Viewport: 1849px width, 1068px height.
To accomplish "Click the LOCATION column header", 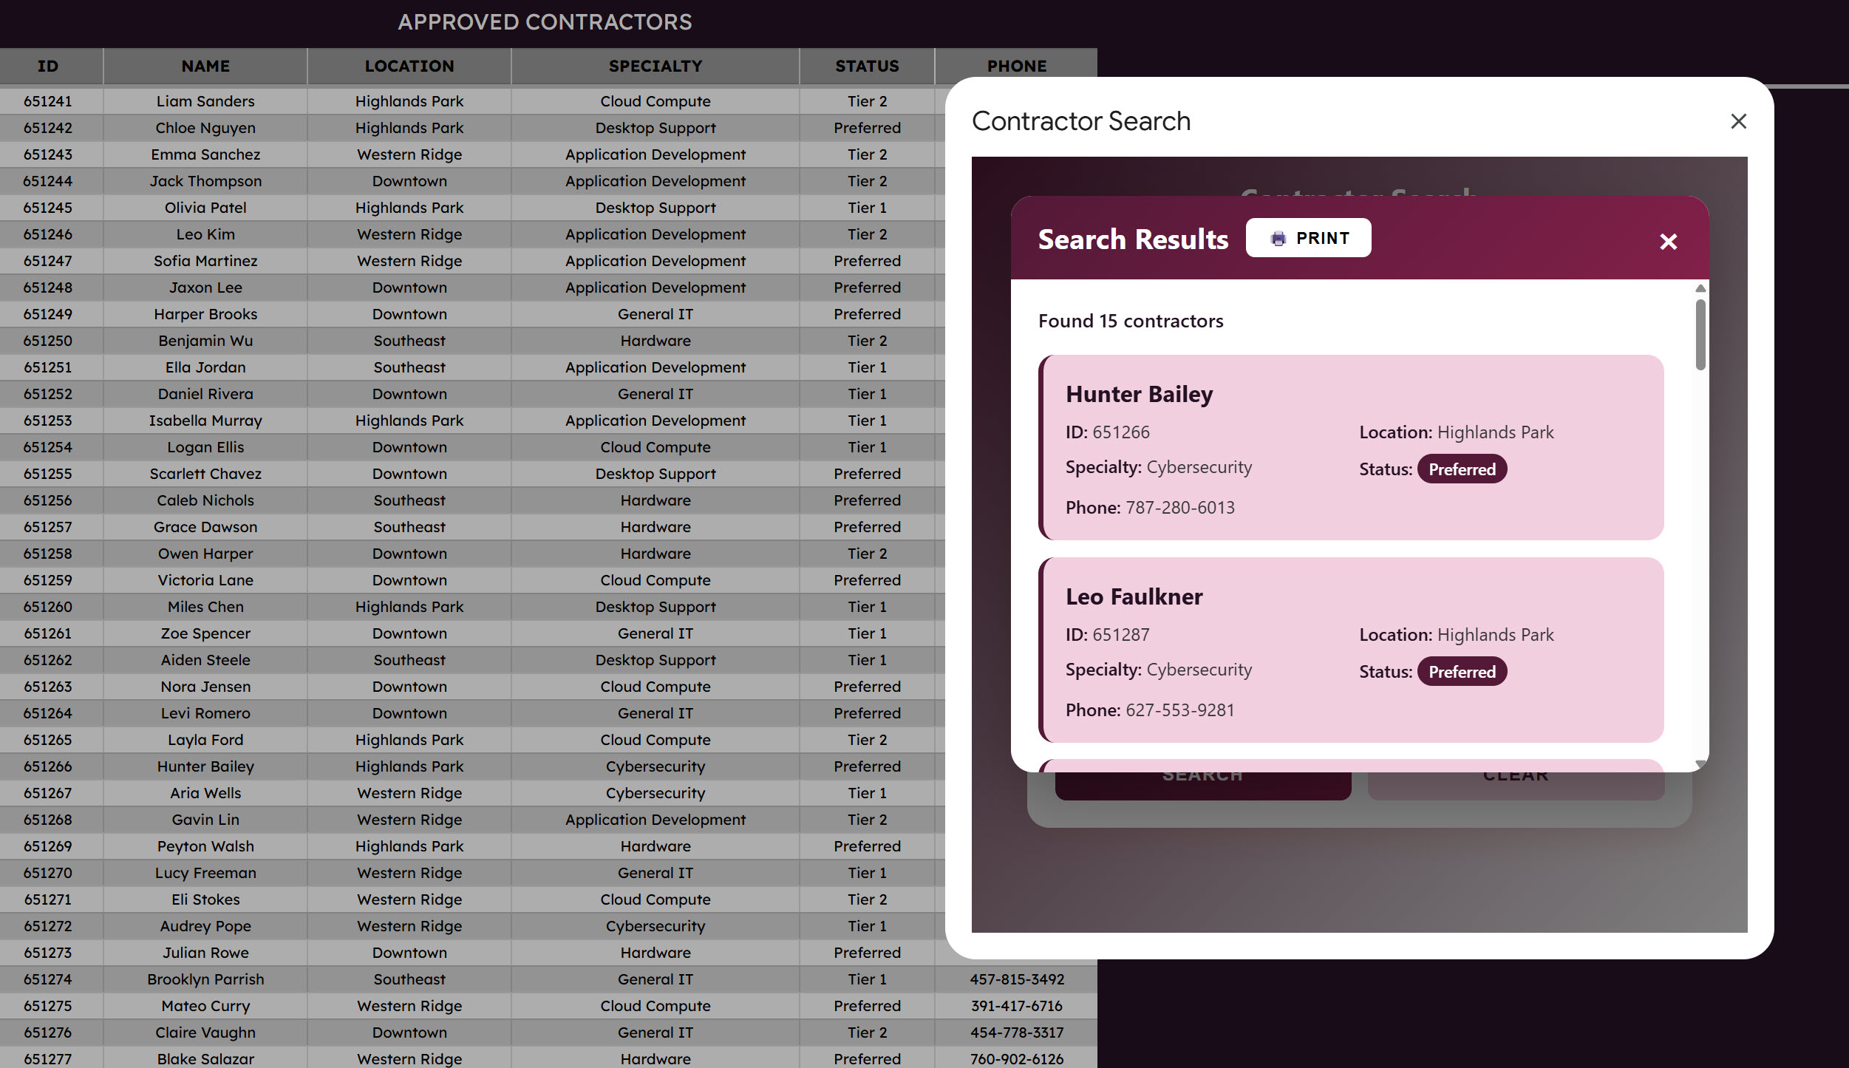I will pyautogui.click(x=409, y=67).
